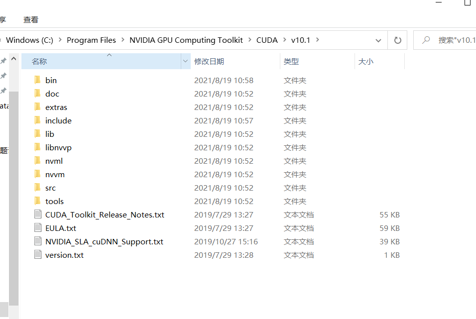Select the file name version.txt
The image size is (476, 319).
(64, 255)
